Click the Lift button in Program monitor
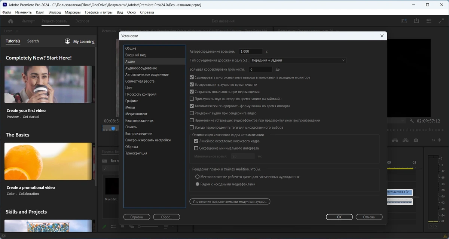The width and height of the screenshot is (449, 239). click(395, 140)
